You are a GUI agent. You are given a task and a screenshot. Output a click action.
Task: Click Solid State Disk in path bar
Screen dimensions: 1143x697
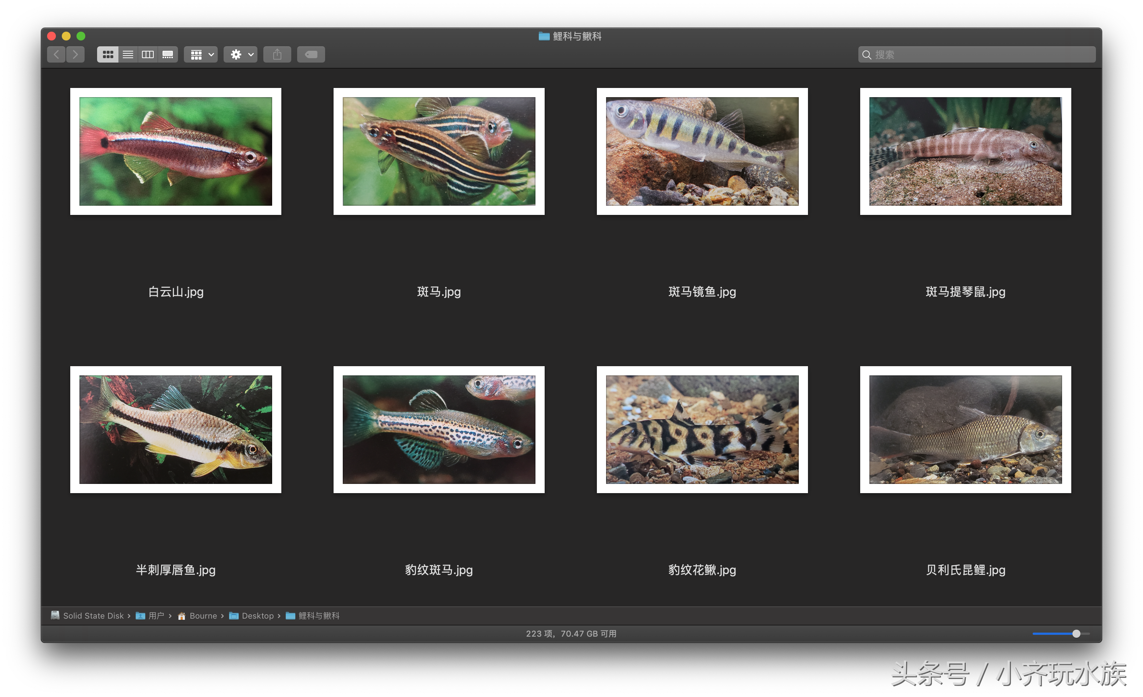coord(88,616)
